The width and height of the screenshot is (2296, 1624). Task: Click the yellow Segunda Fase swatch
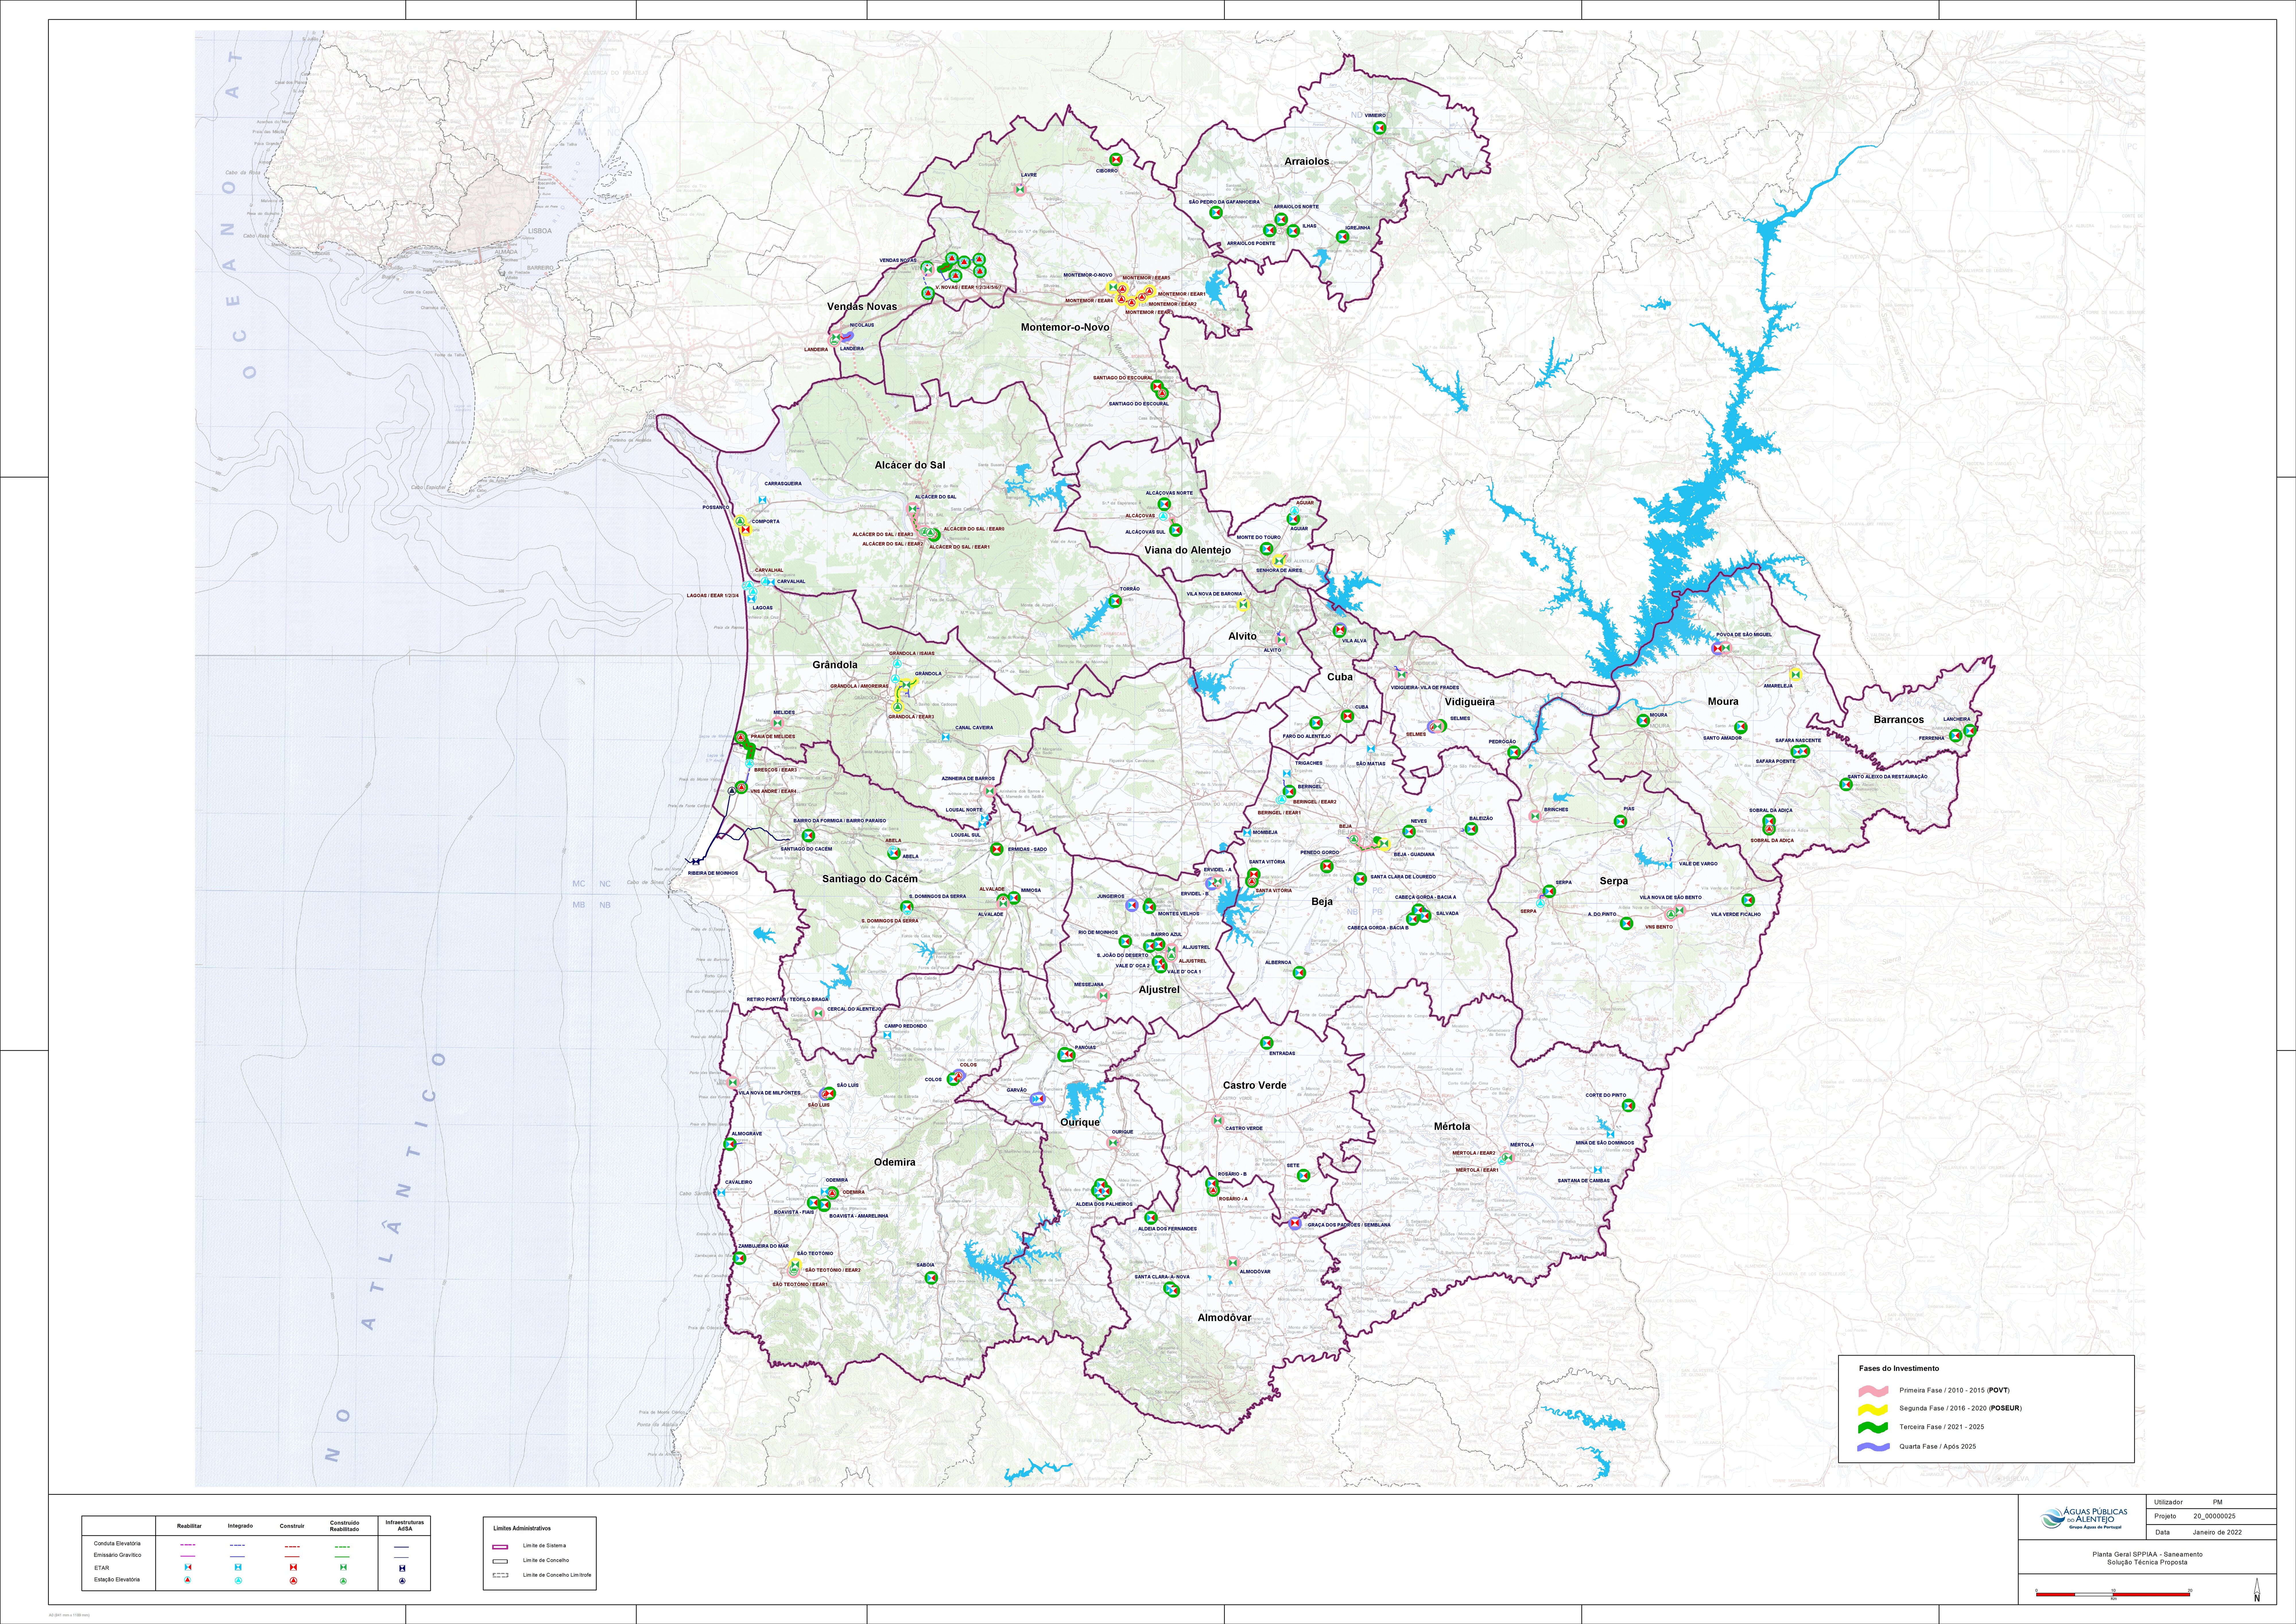(x=1873, y=1410)
